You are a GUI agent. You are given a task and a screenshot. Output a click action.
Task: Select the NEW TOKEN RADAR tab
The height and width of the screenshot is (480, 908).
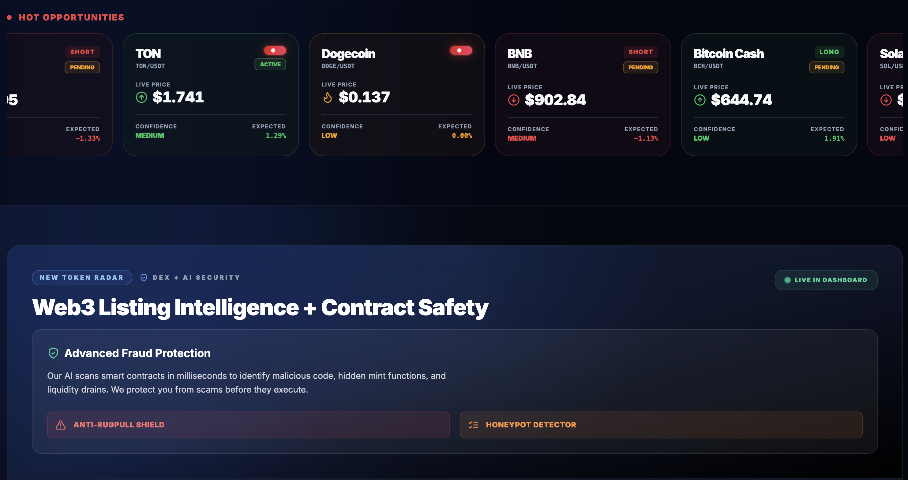(x=82, y=277)
